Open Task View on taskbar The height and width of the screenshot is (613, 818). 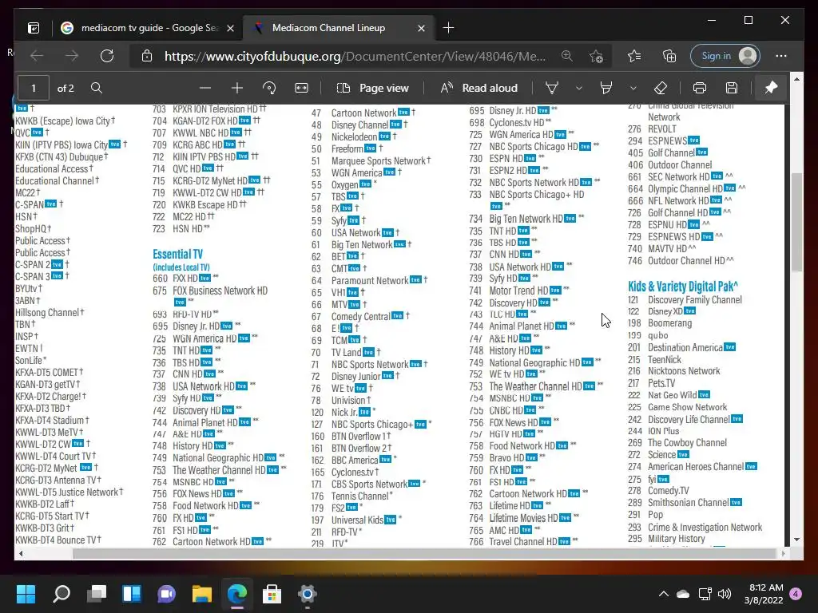(x=97, y=594)
